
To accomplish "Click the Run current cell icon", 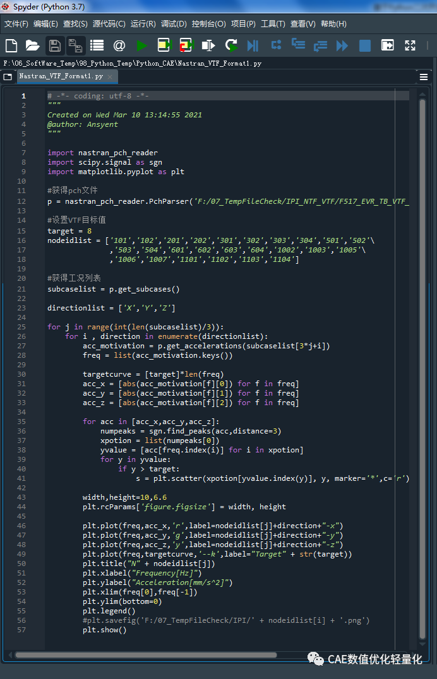I will (x=164, y=45).
